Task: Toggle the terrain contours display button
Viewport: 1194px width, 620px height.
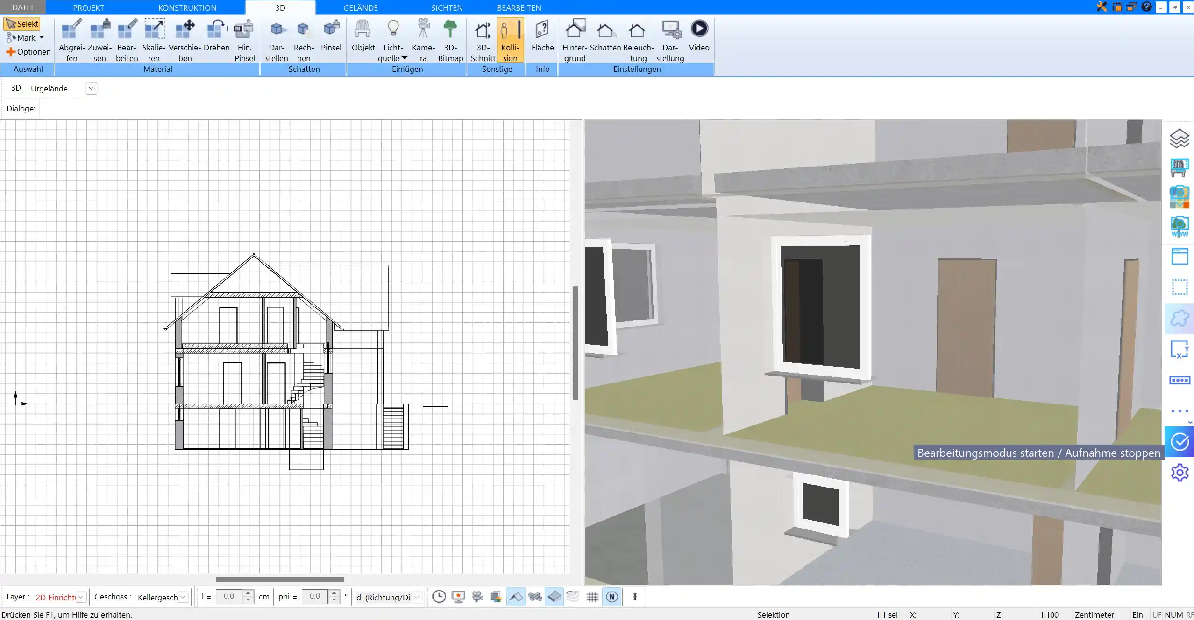Action: click(573, 597)
